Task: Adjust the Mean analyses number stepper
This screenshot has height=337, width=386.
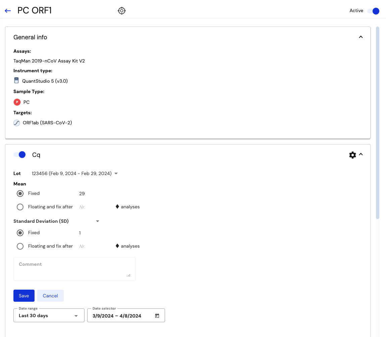Action: [117, 207]
